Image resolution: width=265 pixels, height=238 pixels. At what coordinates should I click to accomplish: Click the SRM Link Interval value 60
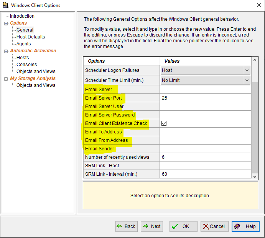click(x=205, y=174)
